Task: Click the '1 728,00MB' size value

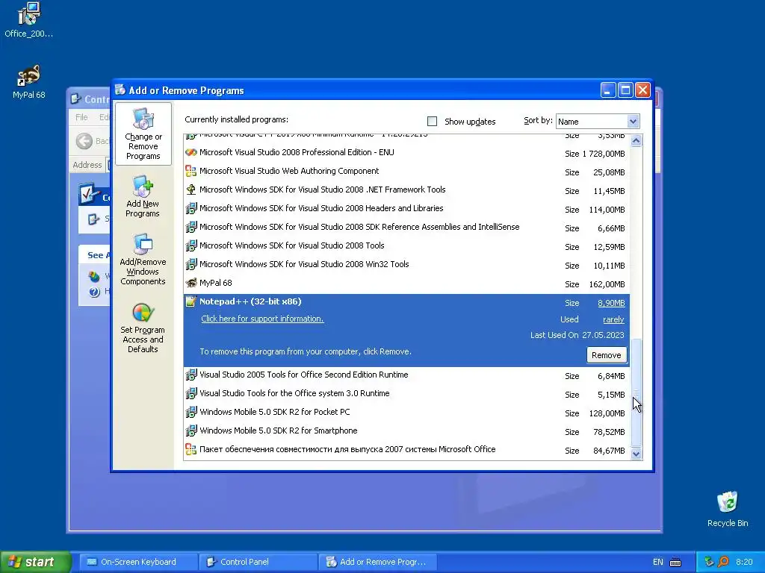Action: tap(604, 154)
